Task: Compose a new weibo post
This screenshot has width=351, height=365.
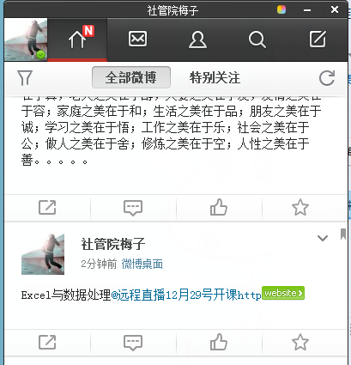Action: pyautogui.click(x=318, y=39)
